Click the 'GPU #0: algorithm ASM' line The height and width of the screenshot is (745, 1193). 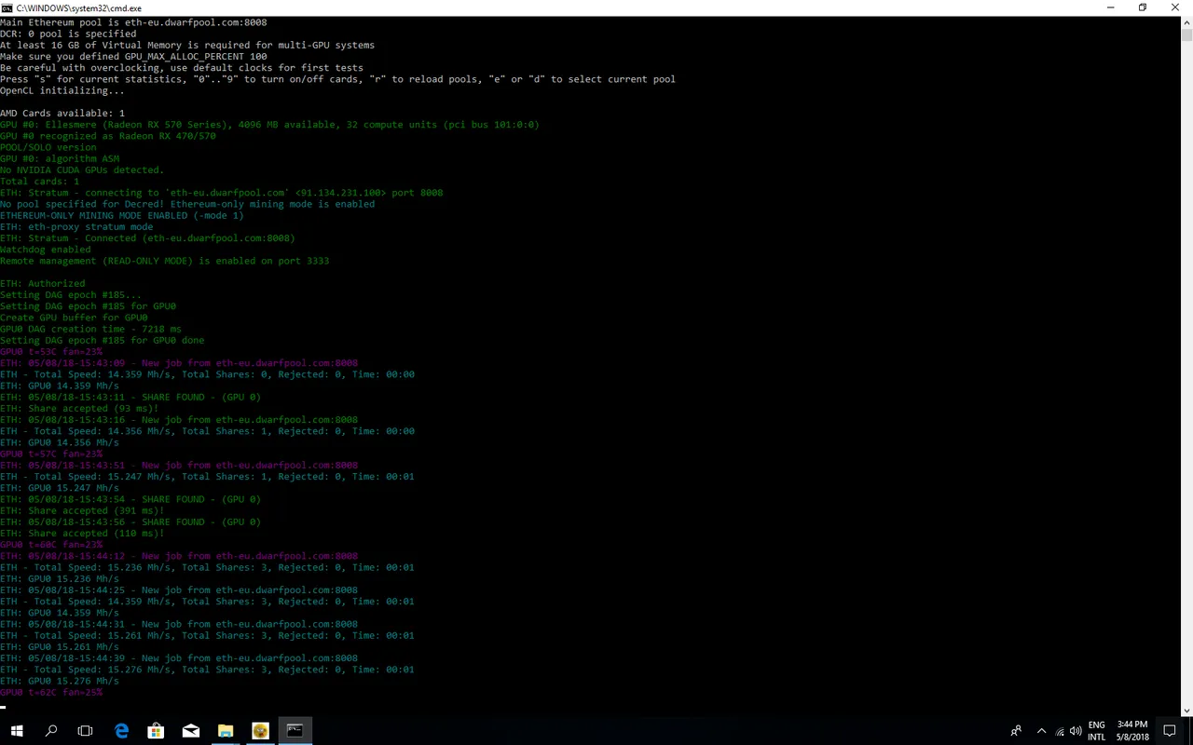tap(60, 159)
